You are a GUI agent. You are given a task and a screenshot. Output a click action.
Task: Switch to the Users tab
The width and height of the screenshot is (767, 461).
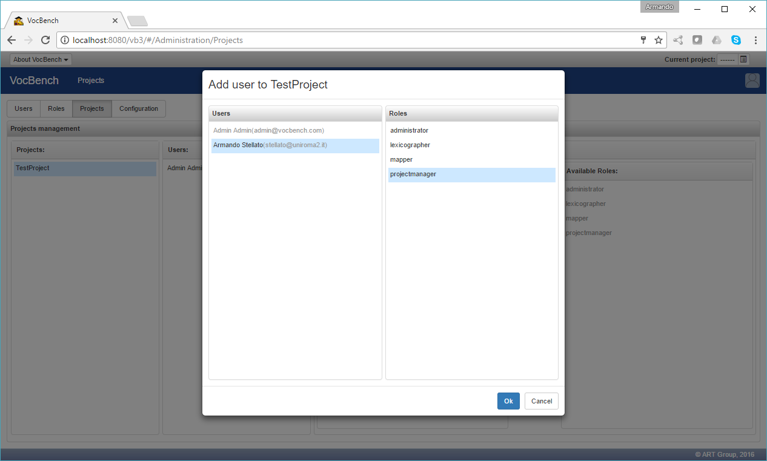pyautogui.click(x=24, y=109)
